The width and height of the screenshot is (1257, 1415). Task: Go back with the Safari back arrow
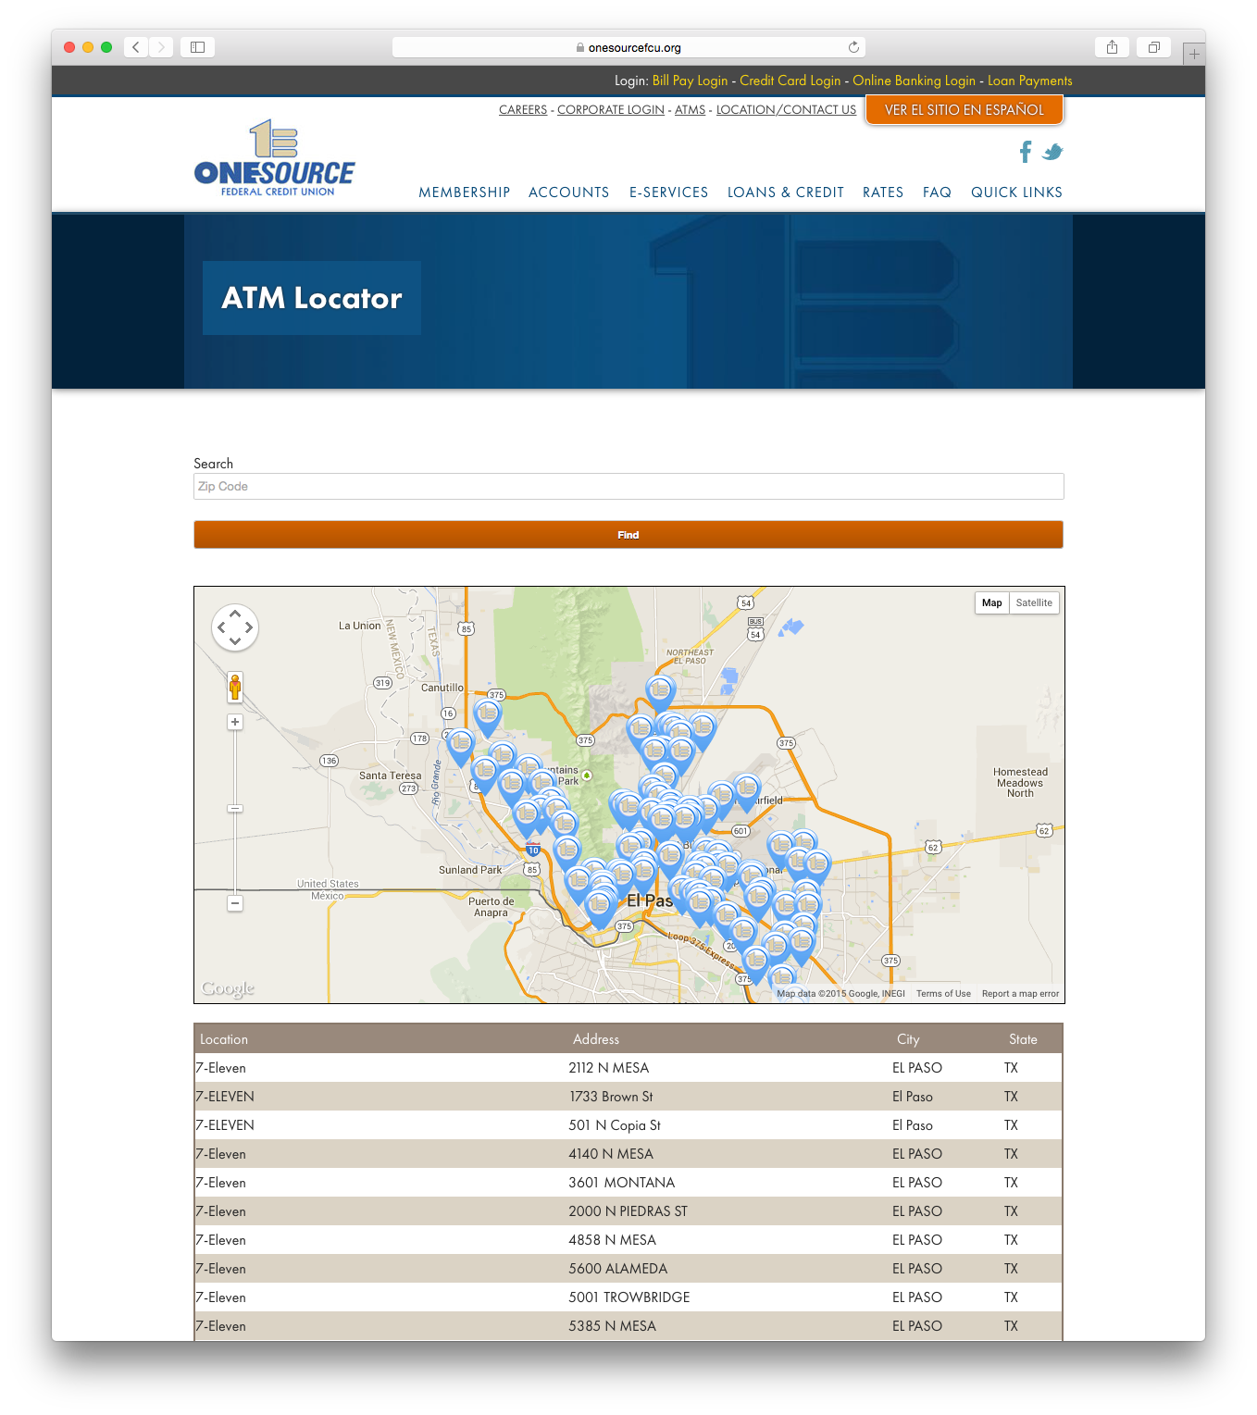coord(136,47)
